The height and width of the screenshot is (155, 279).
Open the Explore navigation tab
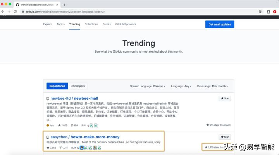coord(48,24)
